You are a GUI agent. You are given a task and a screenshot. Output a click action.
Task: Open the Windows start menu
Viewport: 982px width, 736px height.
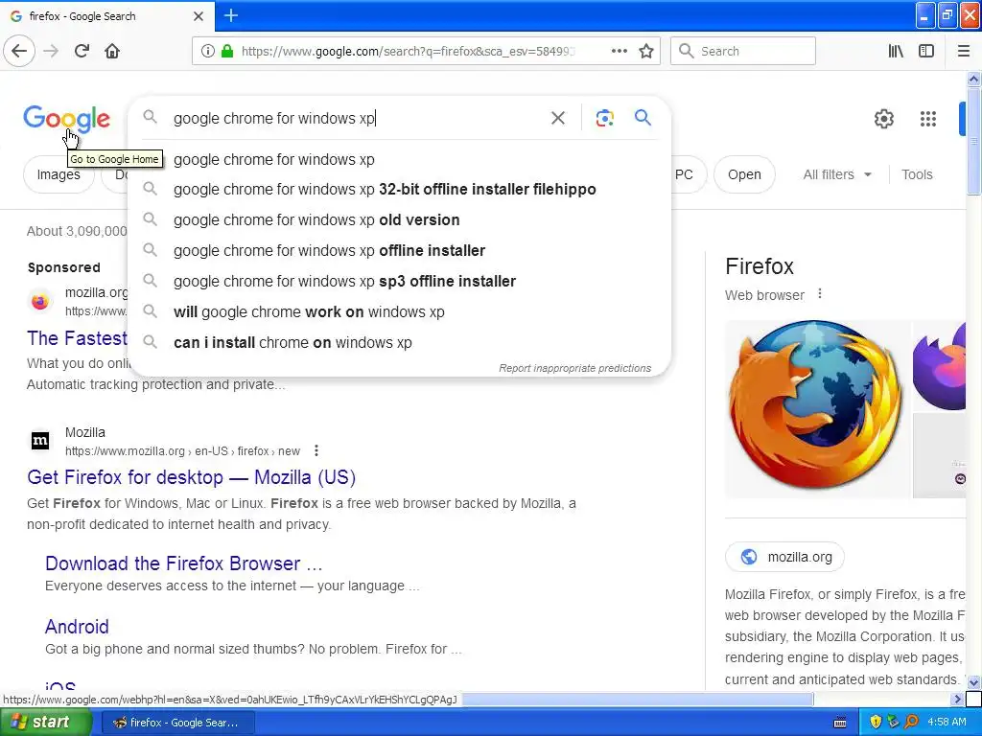[x=45, y=722]
